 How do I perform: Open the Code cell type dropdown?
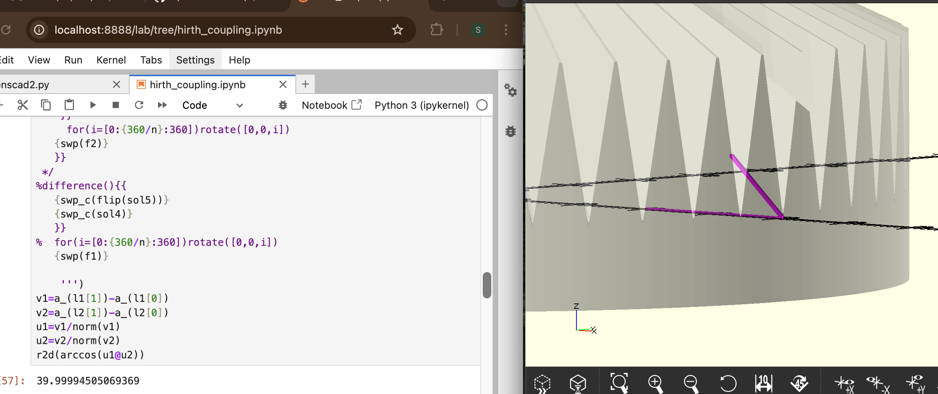(213, 105)
